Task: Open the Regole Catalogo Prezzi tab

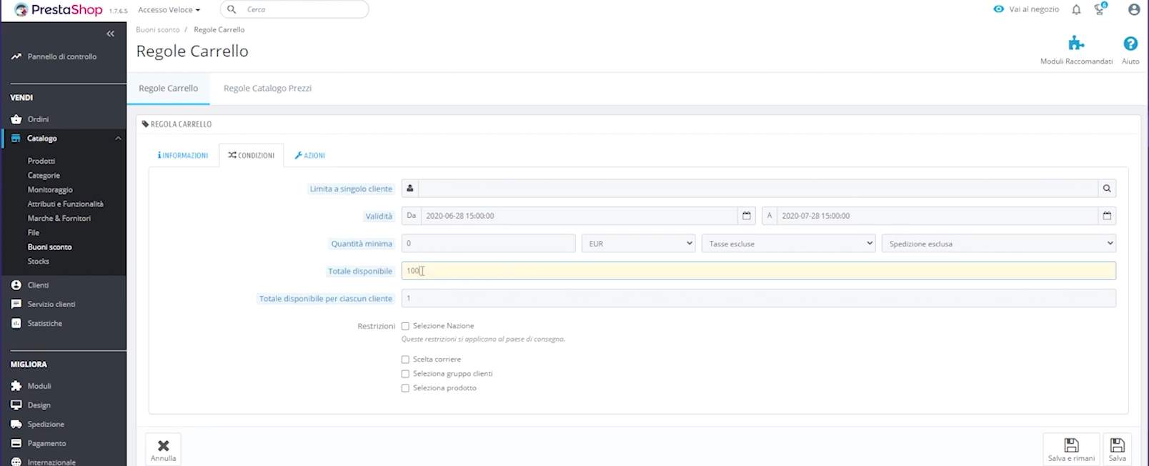Action: click(x=267, y=89)
